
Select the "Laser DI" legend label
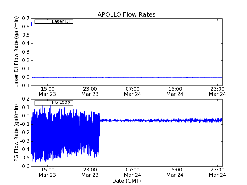pos(61,21)
